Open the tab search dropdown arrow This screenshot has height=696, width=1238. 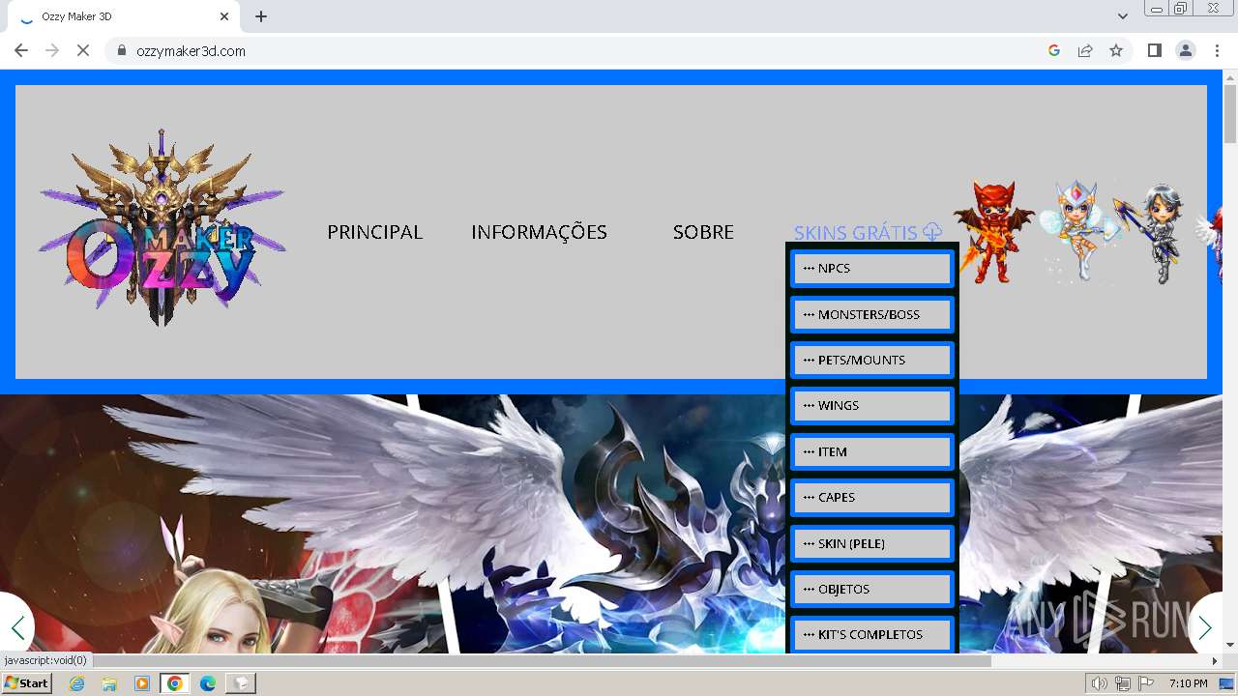[1123, 16]
